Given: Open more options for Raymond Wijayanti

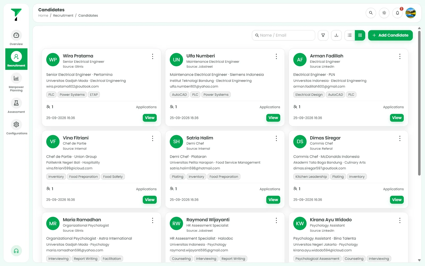Looking at the screenshot, I should tap(276, 220).
